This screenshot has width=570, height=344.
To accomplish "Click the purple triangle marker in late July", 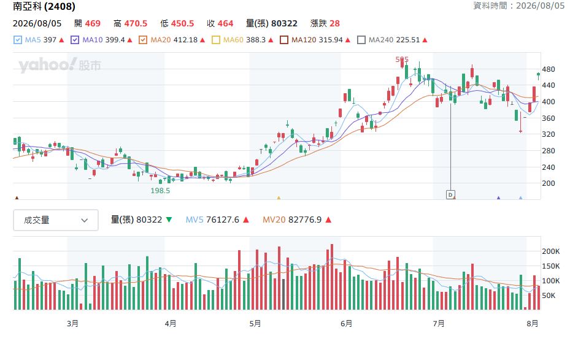I will click(498, 198).
